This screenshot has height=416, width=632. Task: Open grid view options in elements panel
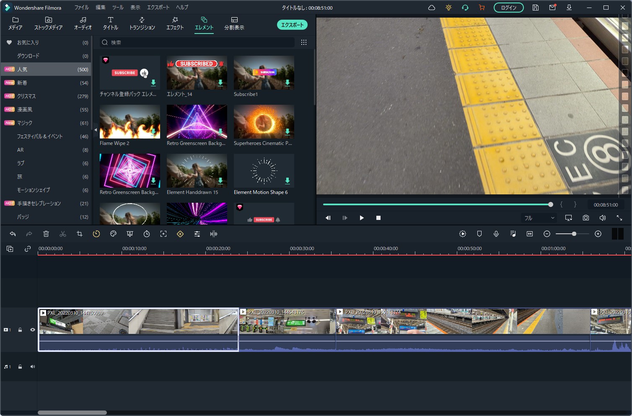304,42
